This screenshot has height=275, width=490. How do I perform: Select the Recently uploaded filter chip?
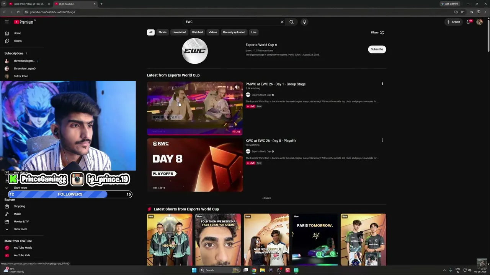click(x=234, y=32)
